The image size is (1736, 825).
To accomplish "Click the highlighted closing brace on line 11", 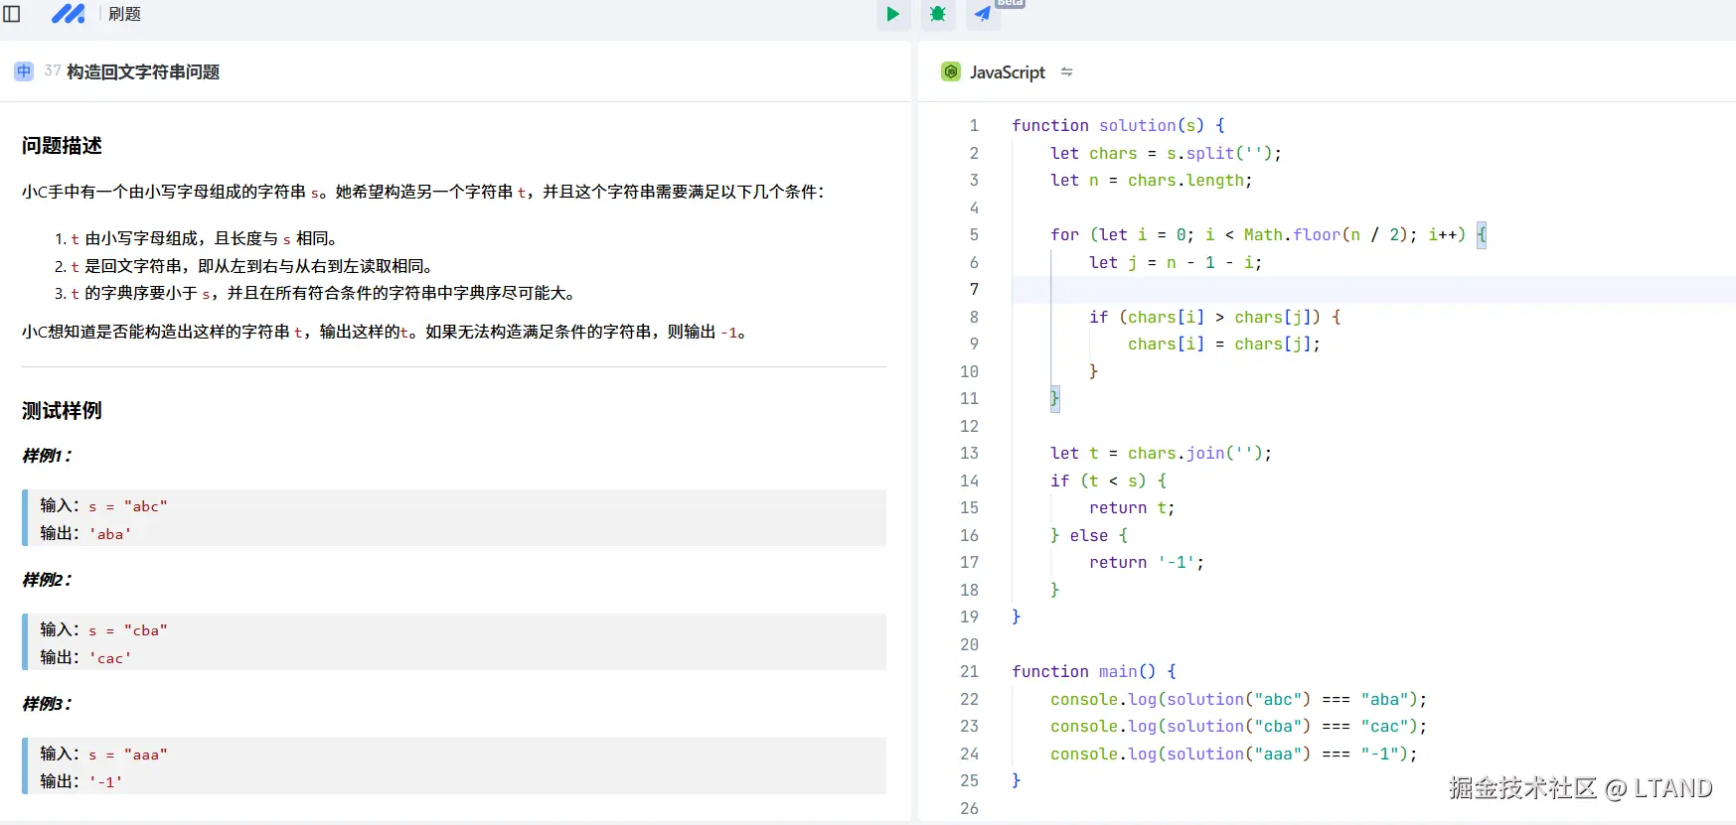I will (x=1055, y=399).
